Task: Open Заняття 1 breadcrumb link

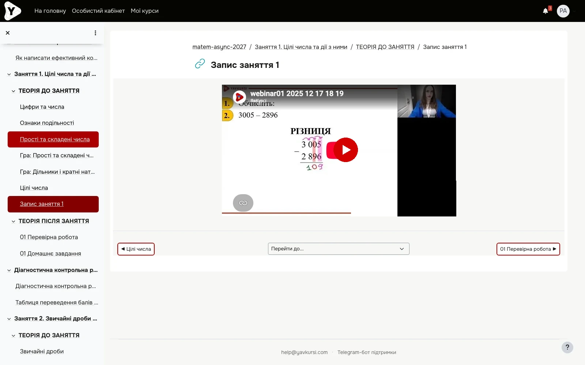Action: click(x=301, y=47)
